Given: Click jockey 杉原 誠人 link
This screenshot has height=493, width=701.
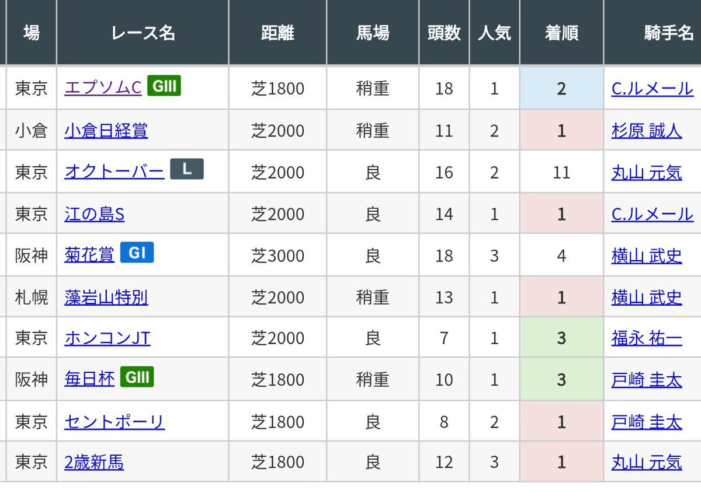Looking at the screenshot, I should [647, 131].
